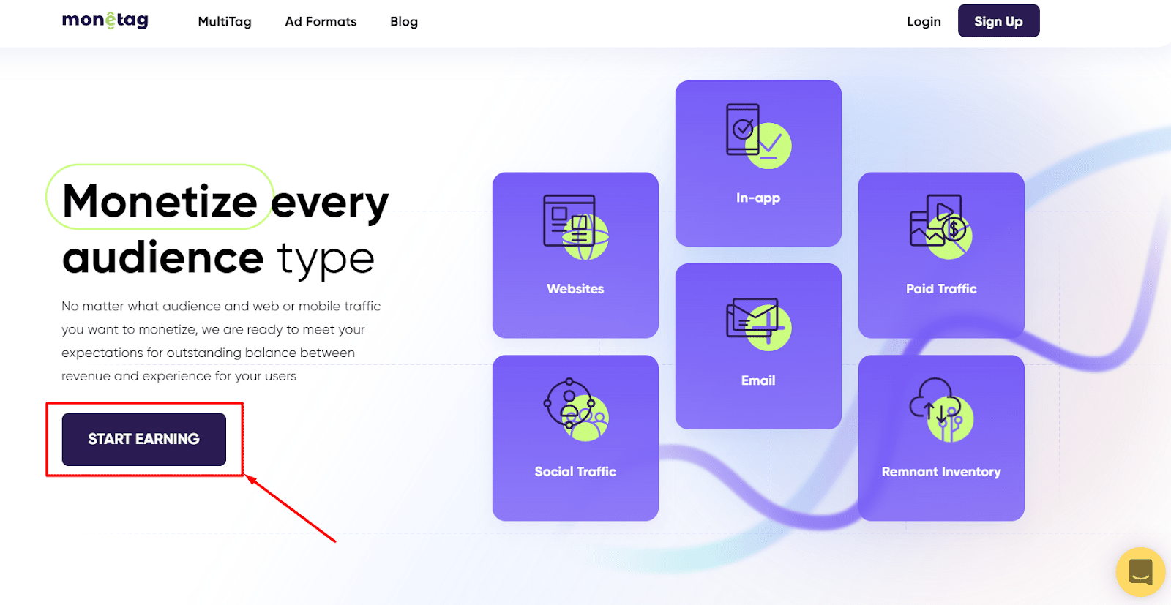Click the Login link

[x=924, y=22]
